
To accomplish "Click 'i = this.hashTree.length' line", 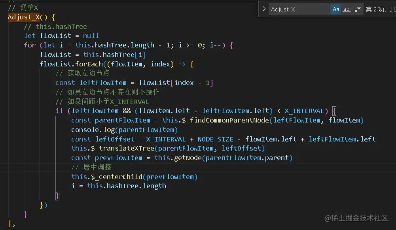I will 119,186.
